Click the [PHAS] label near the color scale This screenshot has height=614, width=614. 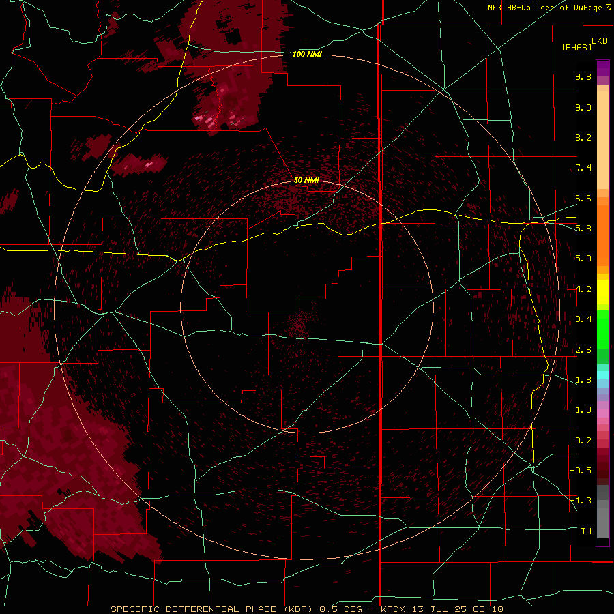pos(576,48)
